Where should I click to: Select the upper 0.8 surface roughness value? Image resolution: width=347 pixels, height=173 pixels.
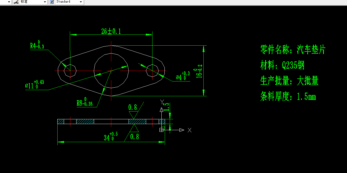point(132,107)
